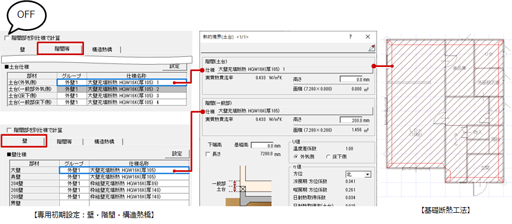The height and width of the screenshot is (224, 512).
Task: Open the 方位 dropdown showing 北
Action: click(359, 174)
